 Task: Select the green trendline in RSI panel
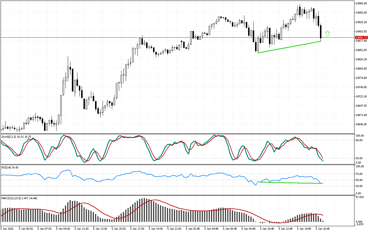pyautogui.click(x=290, y=183)
